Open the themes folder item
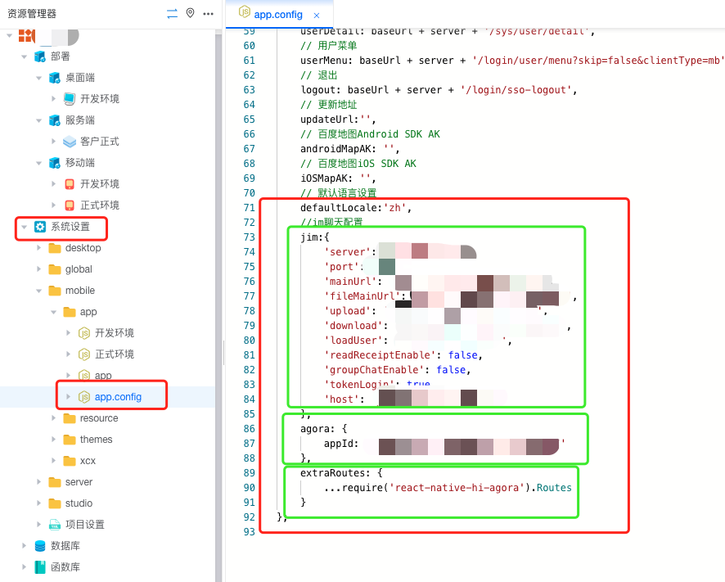 96,440
